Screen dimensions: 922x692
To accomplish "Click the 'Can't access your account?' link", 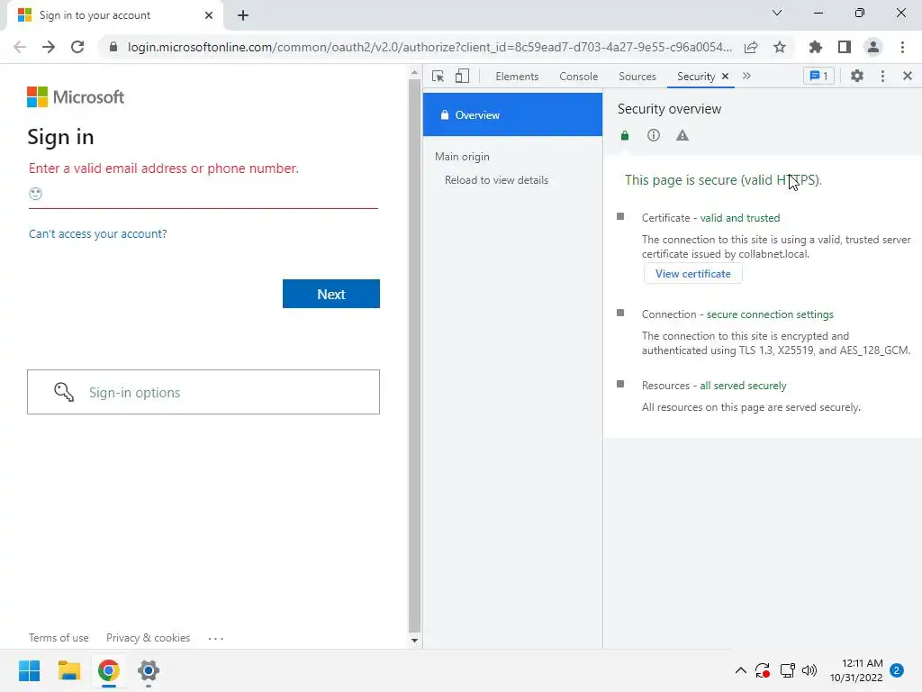I will coord(97,233).
